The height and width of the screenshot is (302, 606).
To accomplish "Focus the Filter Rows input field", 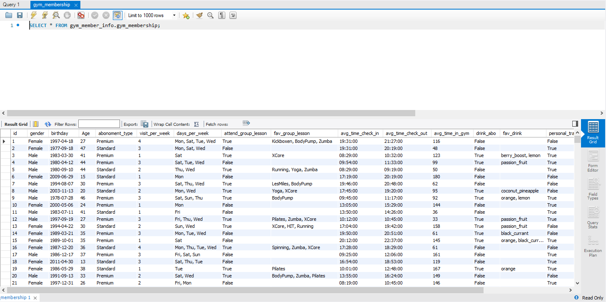I will [99, 124].
